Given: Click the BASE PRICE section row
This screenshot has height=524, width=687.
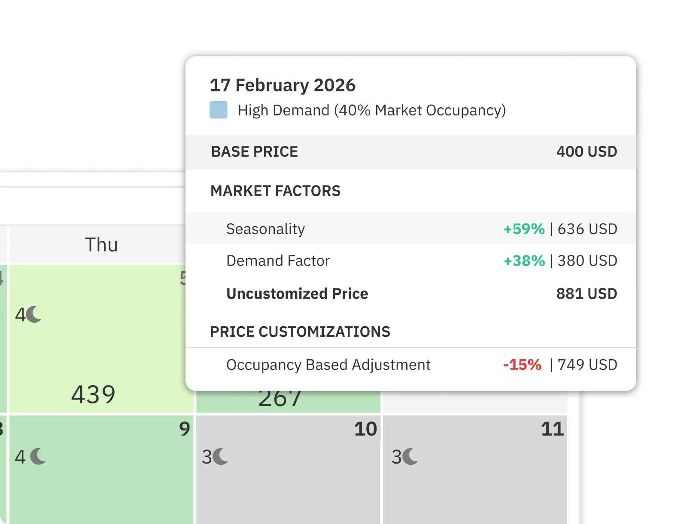Looking at the screenshot, I should (x=254, y=151).
